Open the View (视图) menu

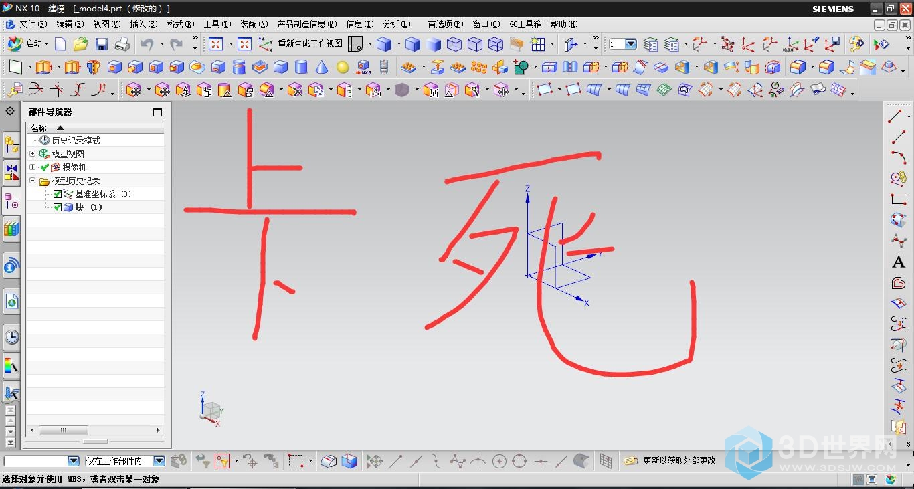(106, 24)
